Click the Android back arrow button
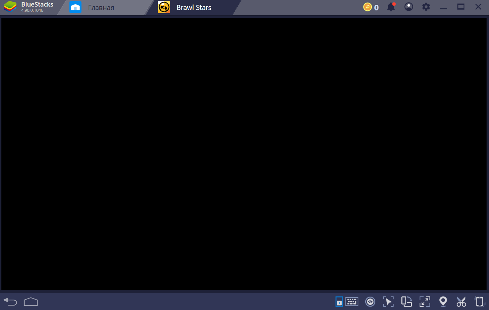Viewport: 489px width, 310px height. tap(10, 302)
